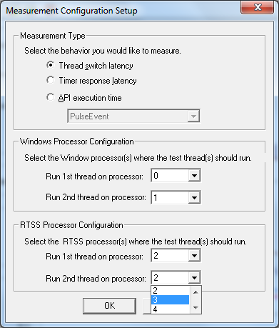Click dropdown list scroll up arrow

(x=196, y=292)
